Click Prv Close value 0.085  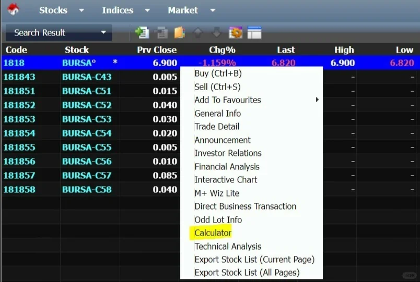coord(165,175)
